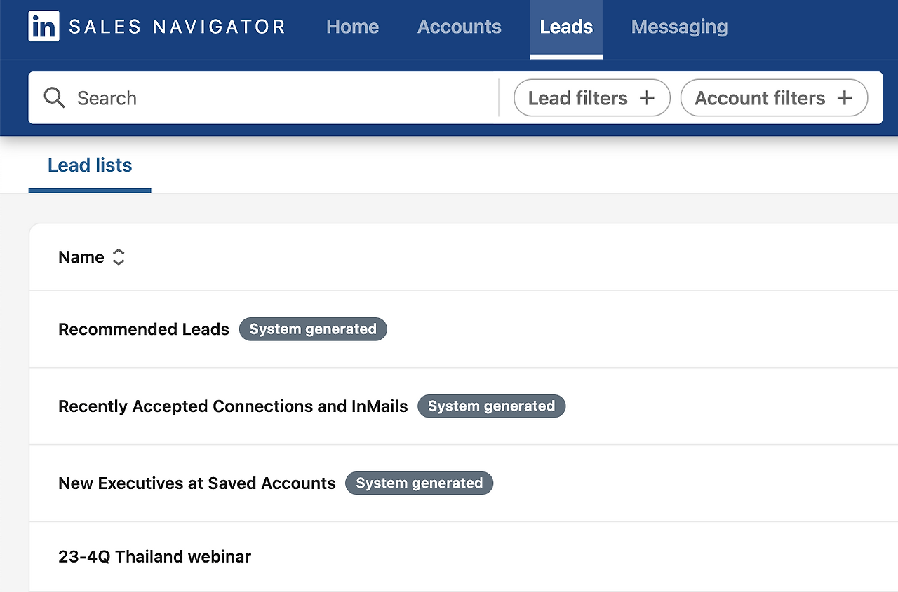Viewport: 898px width, 592px height.
Task: Click System generated badge beside Recently Accepted Connections
Action: 491,406
